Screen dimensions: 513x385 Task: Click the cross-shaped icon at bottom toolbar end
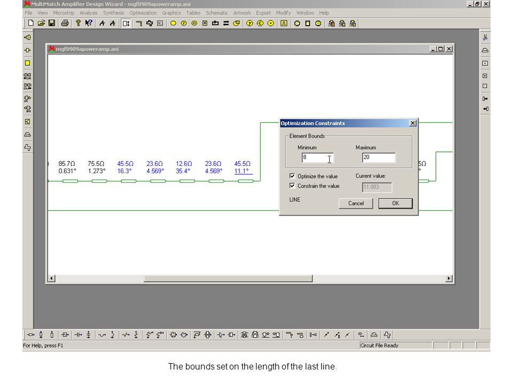pos(387,335)
